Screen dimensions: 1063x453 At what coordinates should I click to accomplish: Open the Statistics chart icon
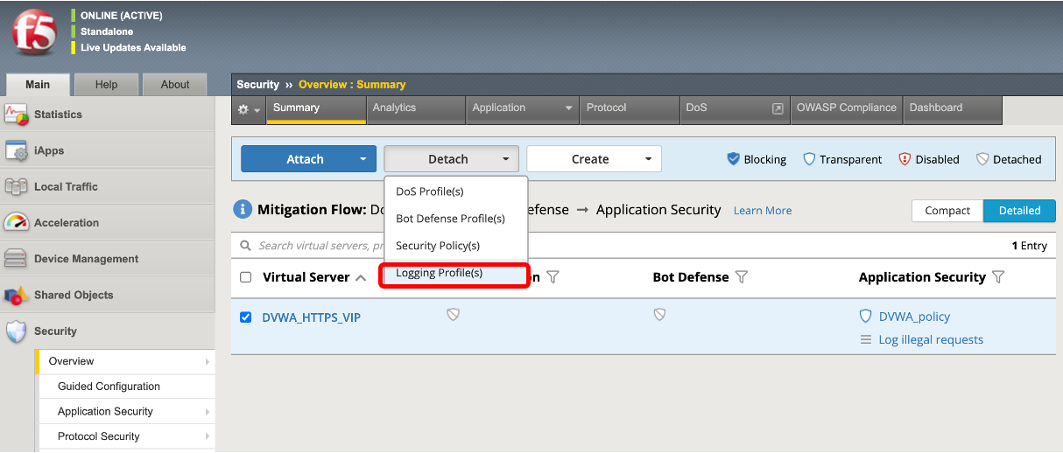pyautogui.click(x=17, y=115)
